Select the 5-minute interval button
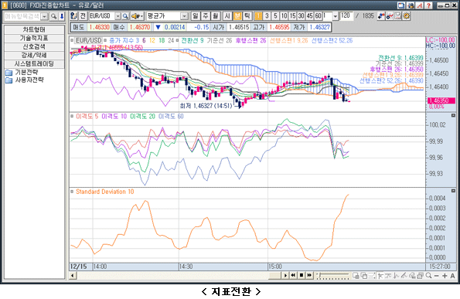The height and width of the screenshot is (299, 460). pyautogui.click(x=275, y=15)
